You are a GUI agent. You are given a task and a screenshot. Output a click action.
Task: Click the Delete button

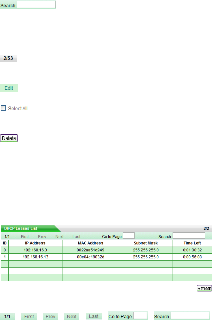click(9, 138)
